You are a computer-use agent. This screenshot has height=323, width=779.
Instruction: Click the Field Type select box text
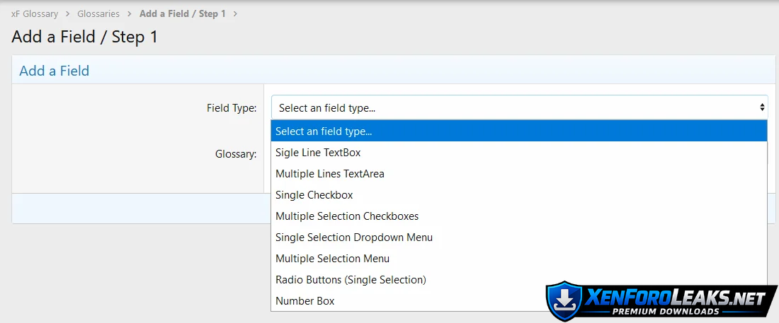tap(327, 108)
